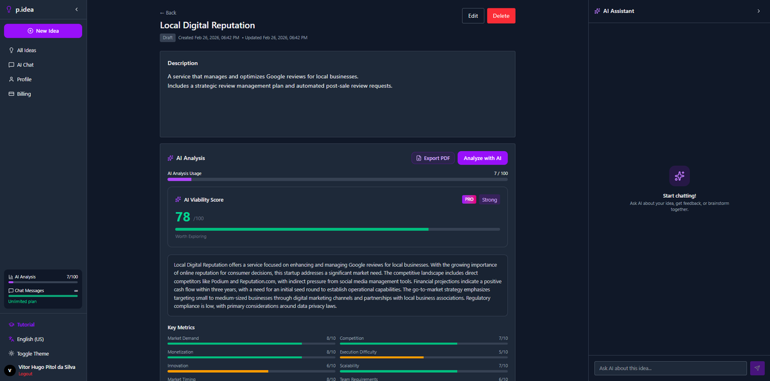Click the Strong rating badge

click(x=490, y=200)
